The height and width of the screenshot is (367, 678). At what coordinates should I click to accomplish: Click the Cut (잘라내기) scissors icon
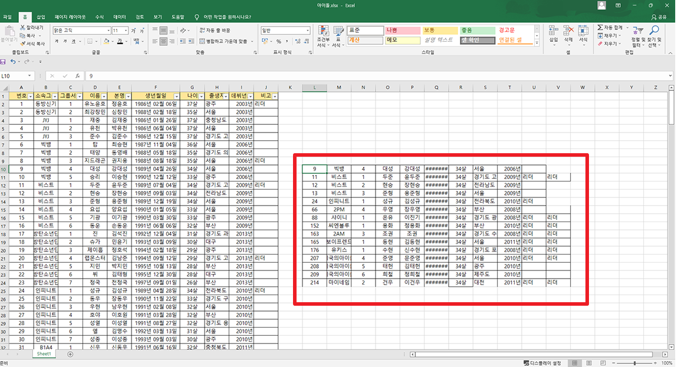[23, 27]
